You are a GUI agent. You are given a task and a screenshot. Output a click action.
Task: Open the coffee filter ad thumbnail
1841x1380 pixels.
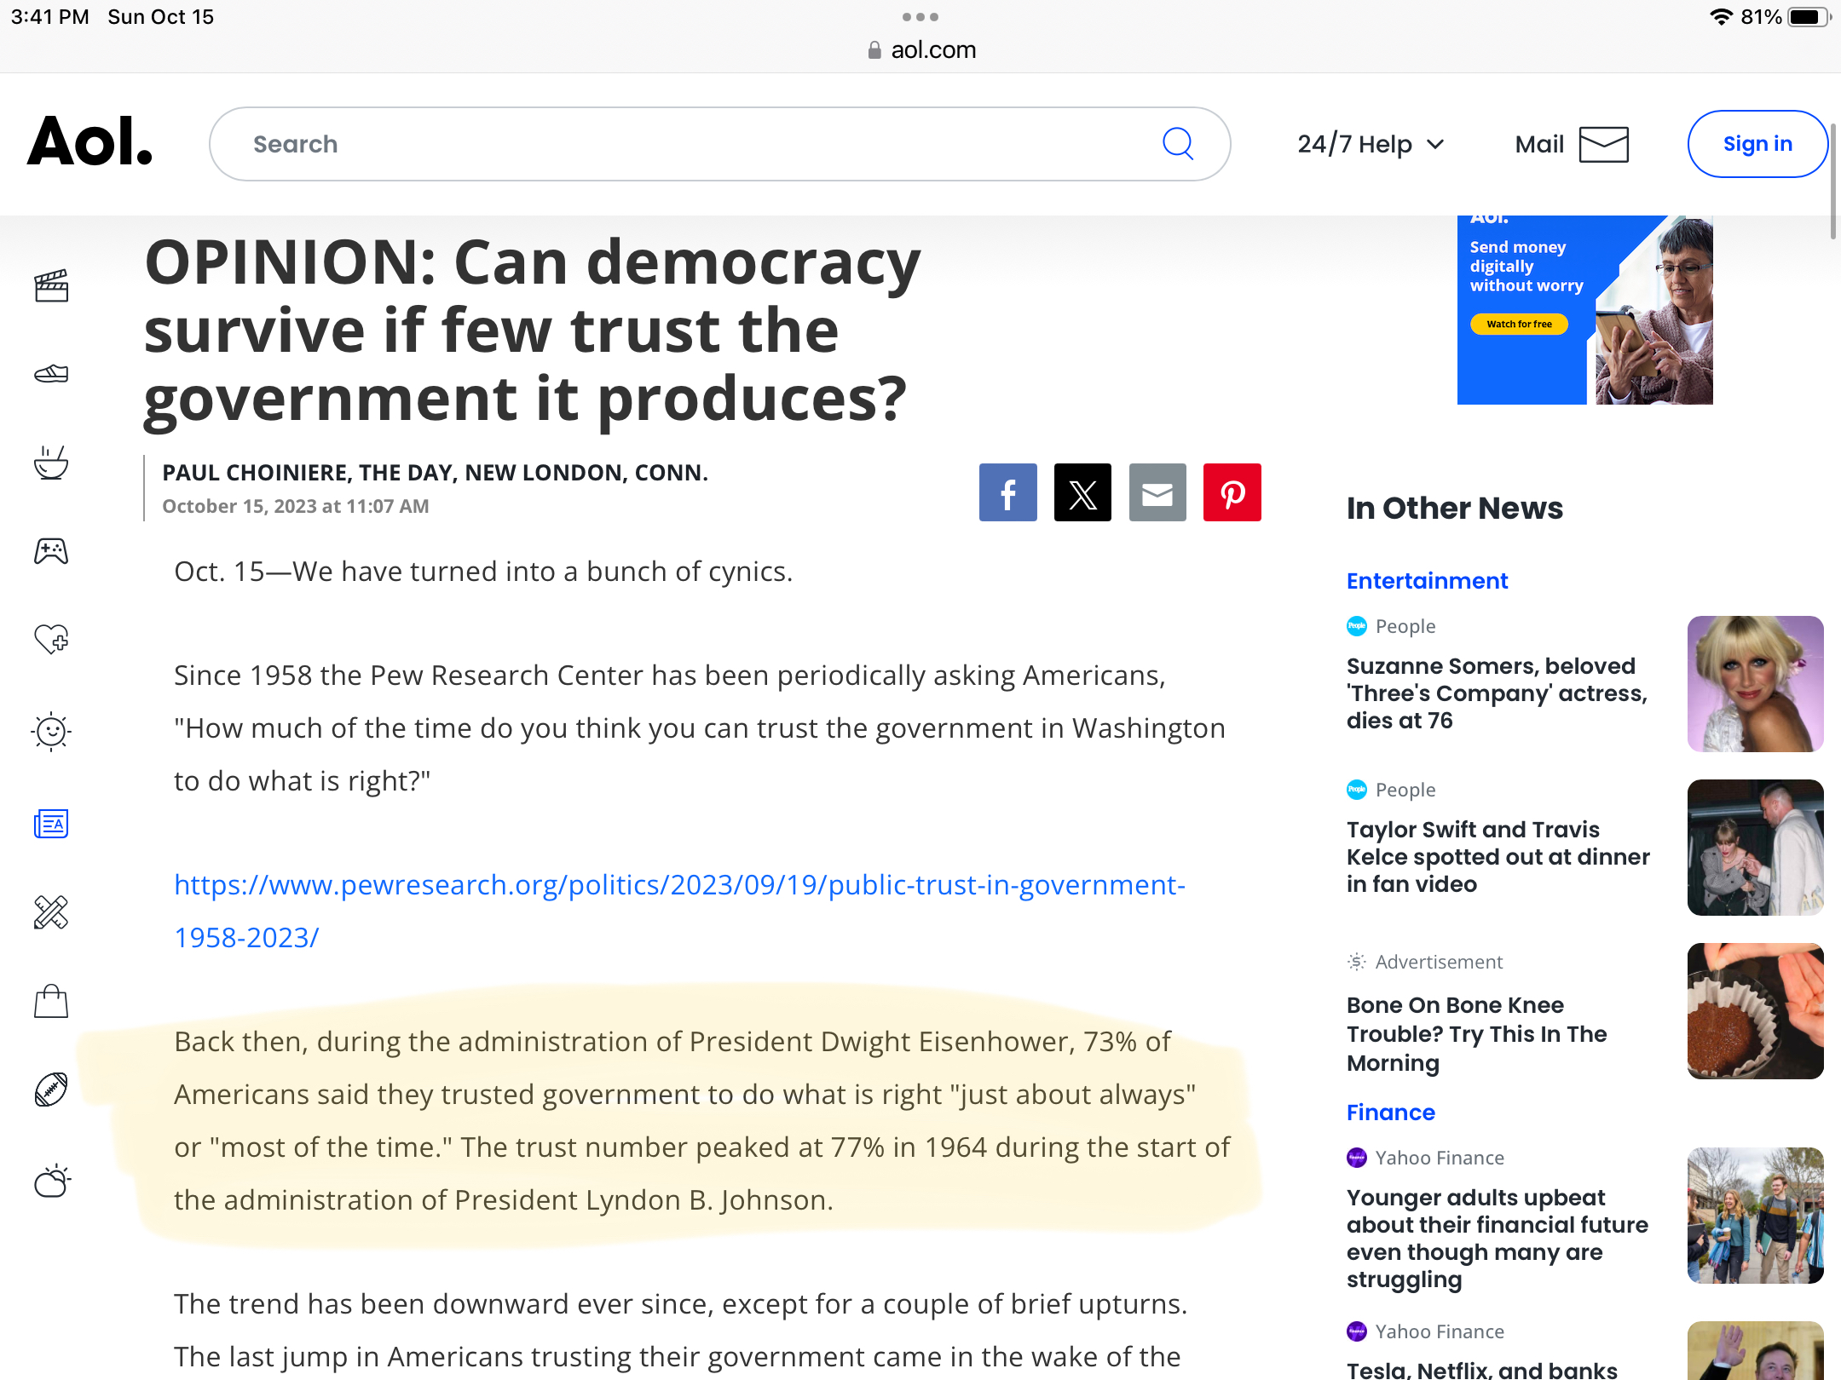tap(1756, 1011)
